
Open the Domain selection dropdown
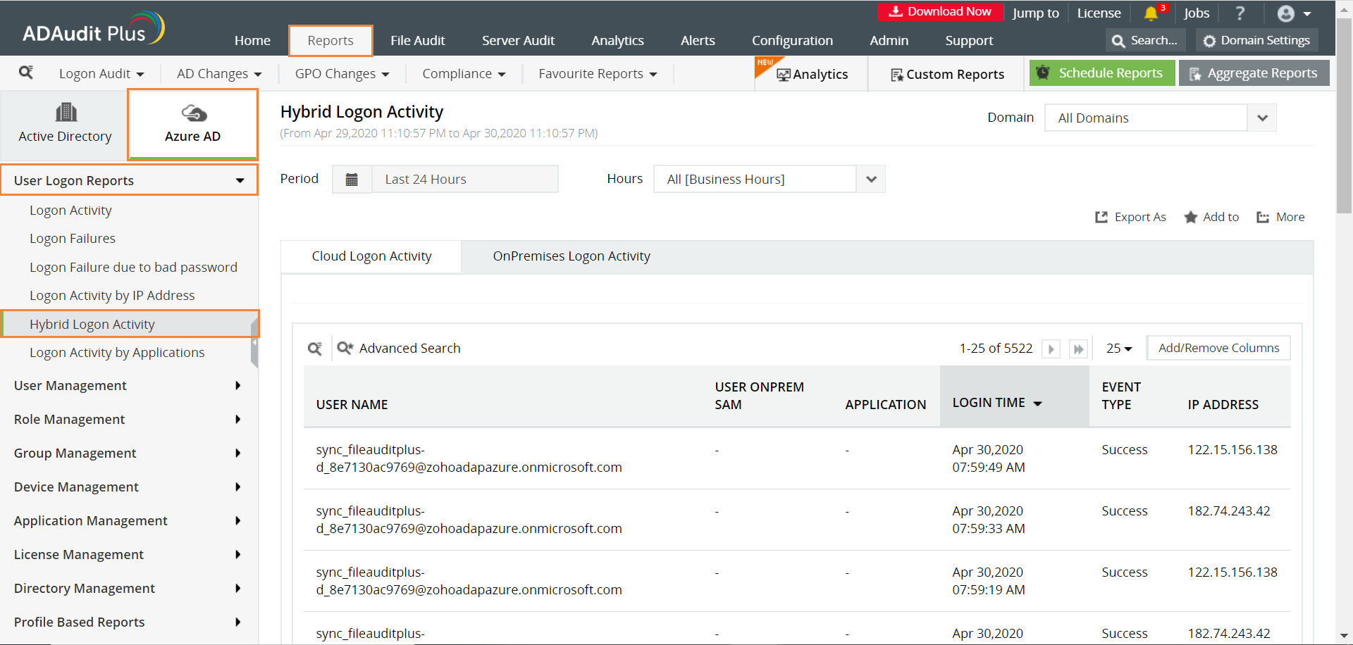click(1160, 118)
